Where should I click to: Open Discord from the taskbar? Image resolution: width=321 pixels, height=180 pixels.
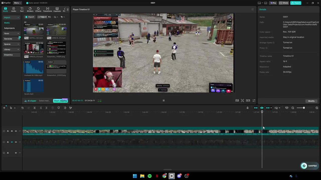pos(179,176)
